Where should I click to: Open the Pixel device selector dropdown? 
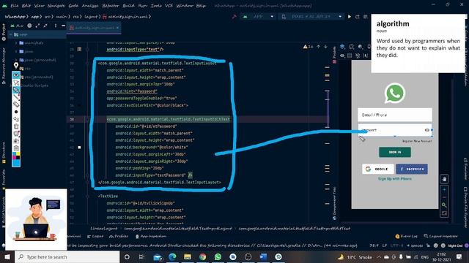[311, 17]
